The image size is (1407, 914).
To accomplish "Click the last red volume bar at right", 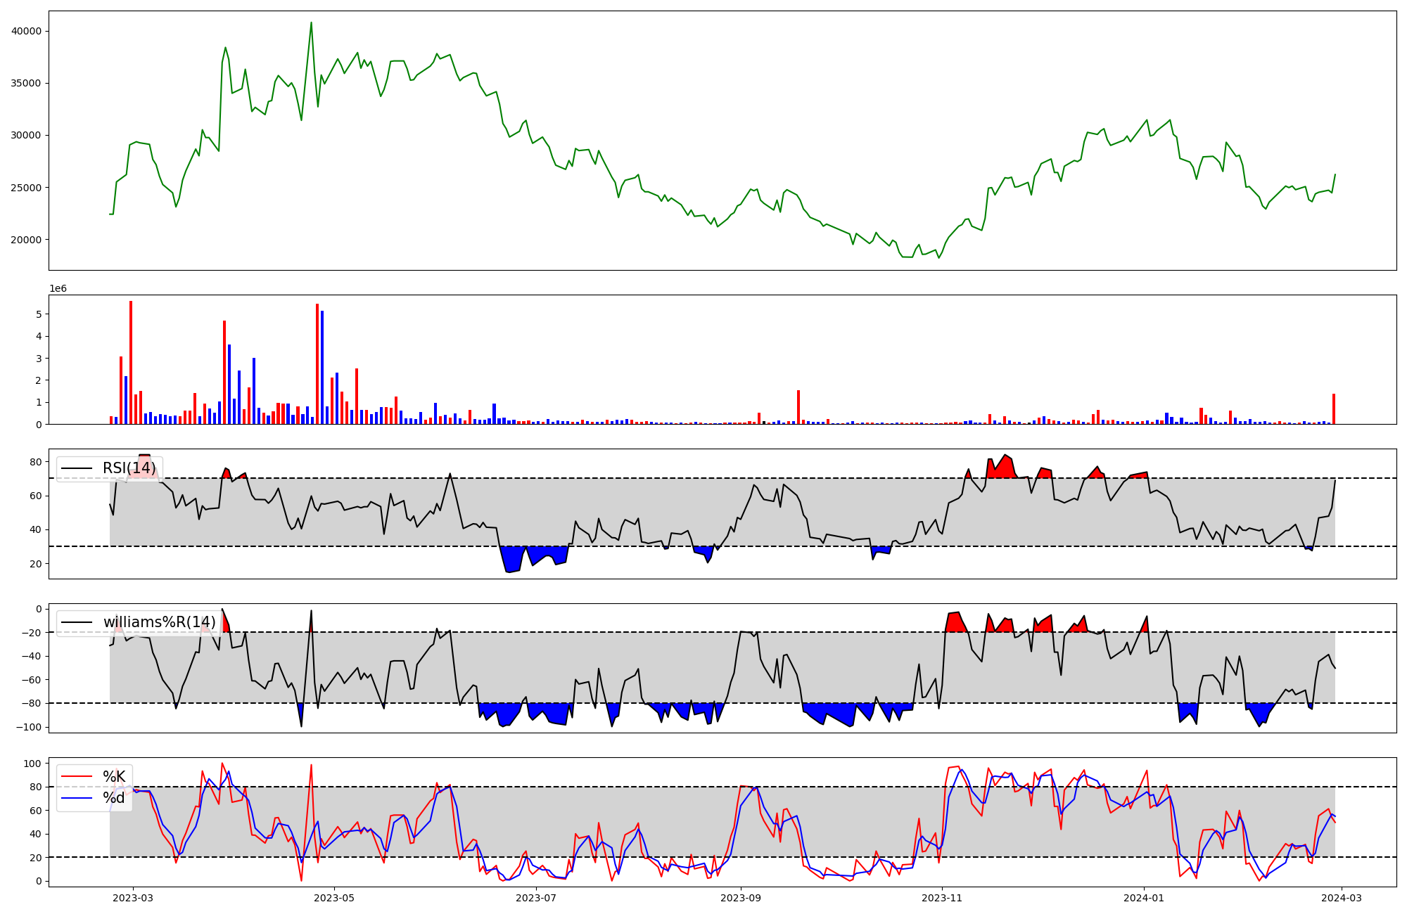I will [1334, 409].
